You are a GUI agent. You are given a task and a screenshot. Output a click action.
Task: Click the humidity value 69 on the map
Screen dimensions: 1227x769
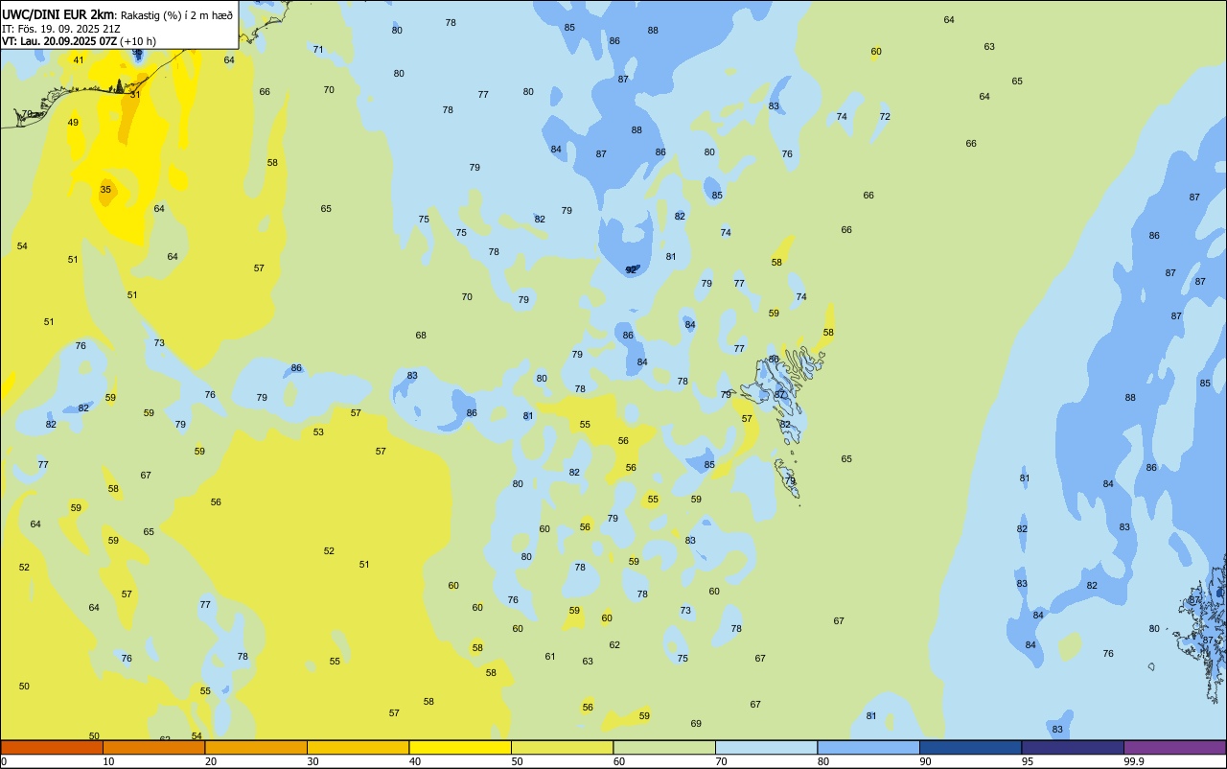[696, 724]
